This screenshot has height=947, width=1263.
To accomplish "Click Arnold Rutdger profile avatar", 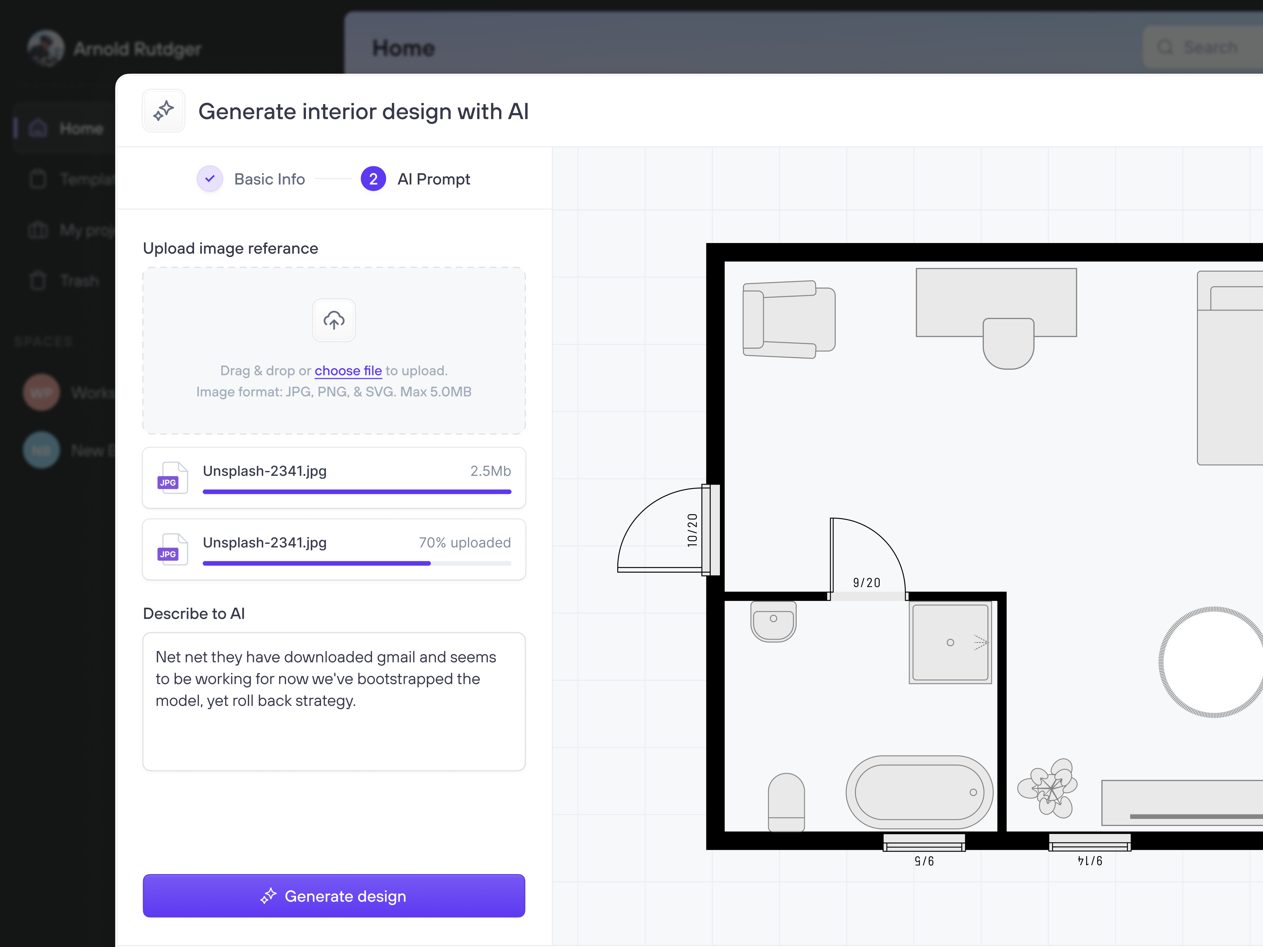I will pyautogui.click(x=46, y=49).
